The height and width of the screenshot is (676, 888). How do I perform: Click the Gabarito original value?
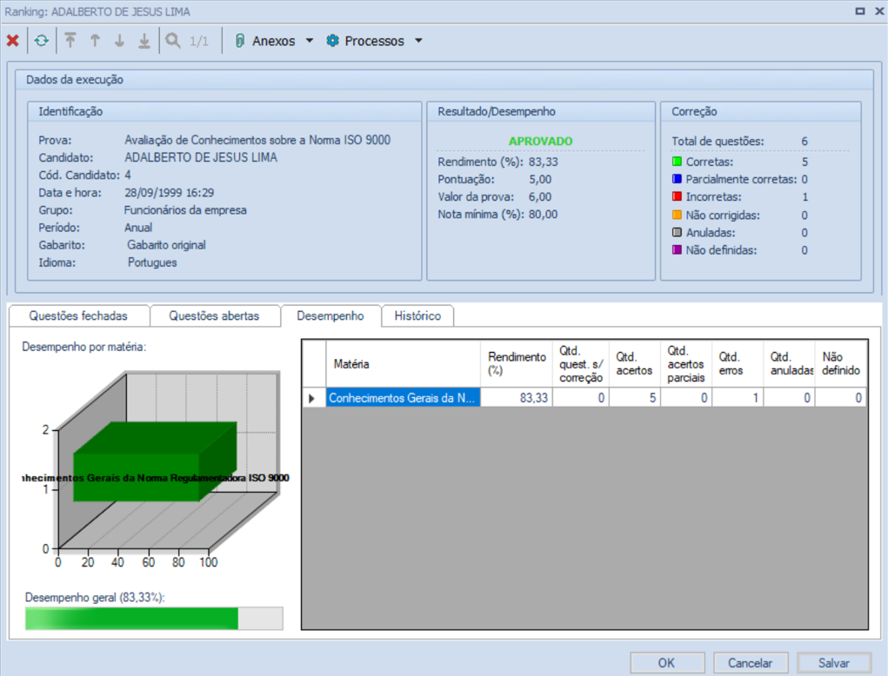[166, 245]
